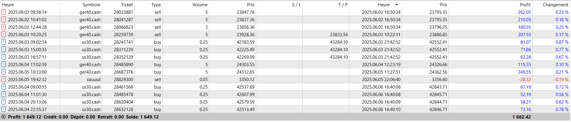Select the xauusd sell order icon
This screenshot has height=123, width=571.
click(x=4, y=79)
